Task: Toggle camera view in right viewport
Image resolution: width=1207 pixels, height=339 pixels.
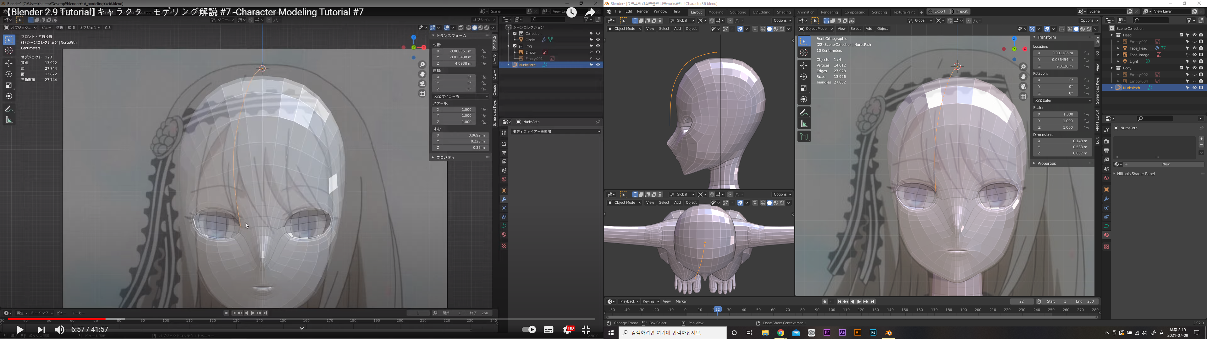Action: coord(1023,87)
